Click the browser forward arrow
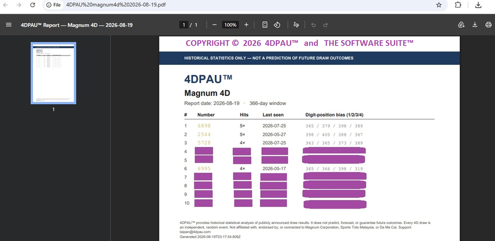 (19, 5)
